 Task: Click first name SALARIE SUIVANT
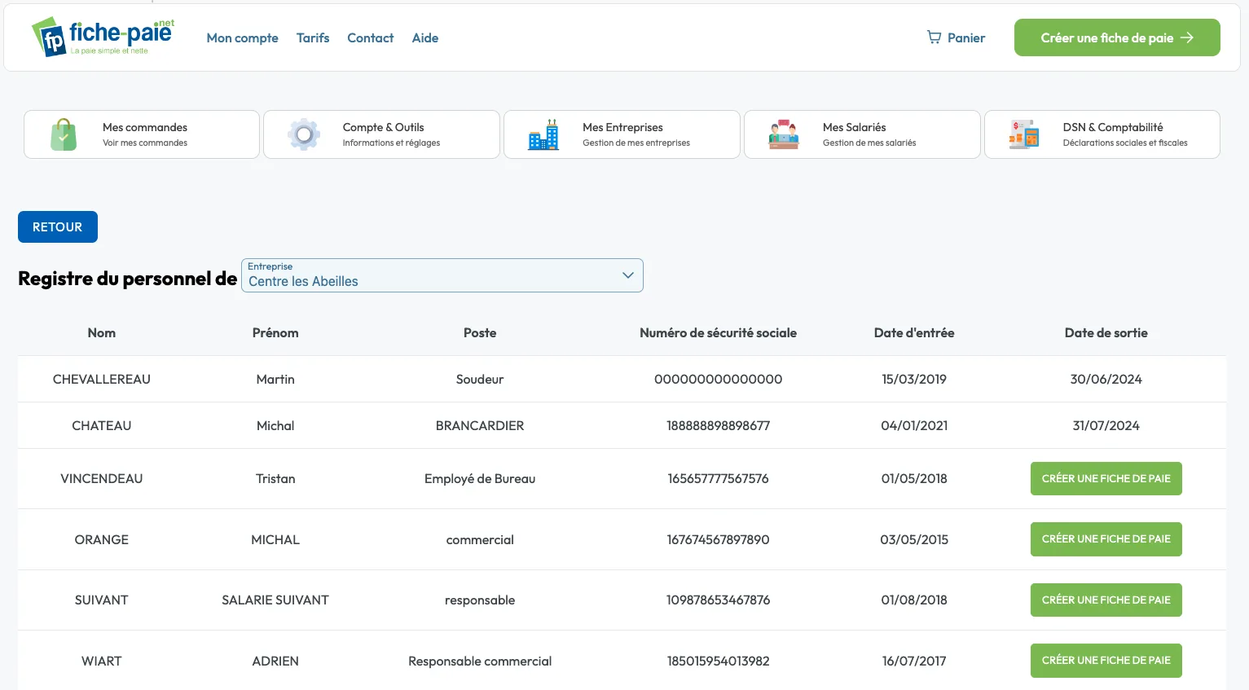tap(275, 600)
